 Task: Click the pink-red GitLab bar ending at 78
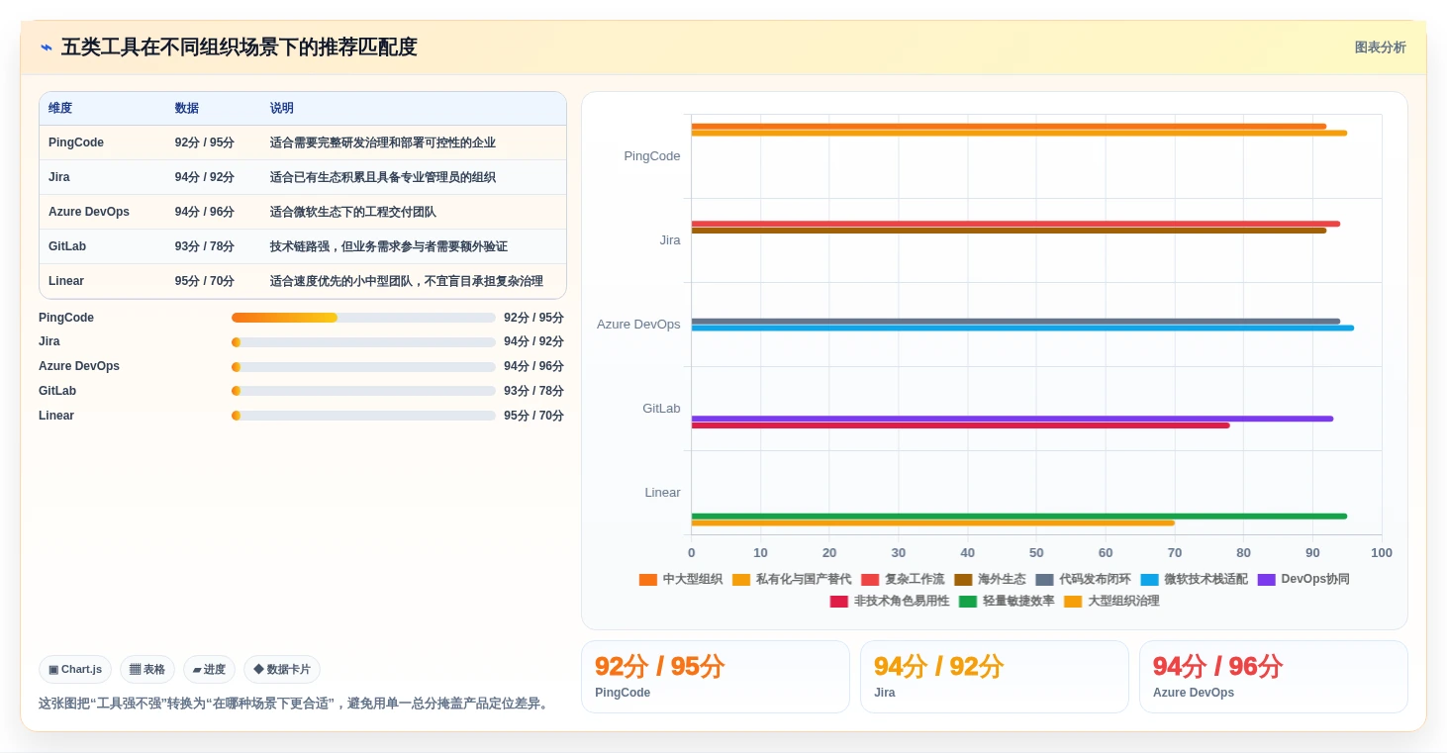click(960, 425)
